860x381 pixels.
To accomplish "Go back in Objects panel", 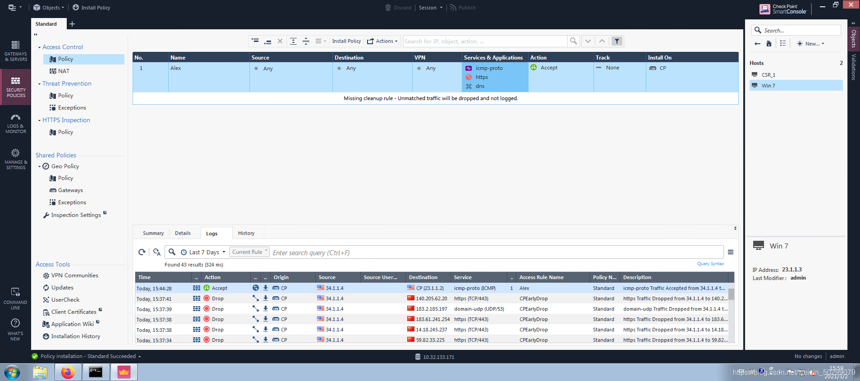I will tap(757, 44).
